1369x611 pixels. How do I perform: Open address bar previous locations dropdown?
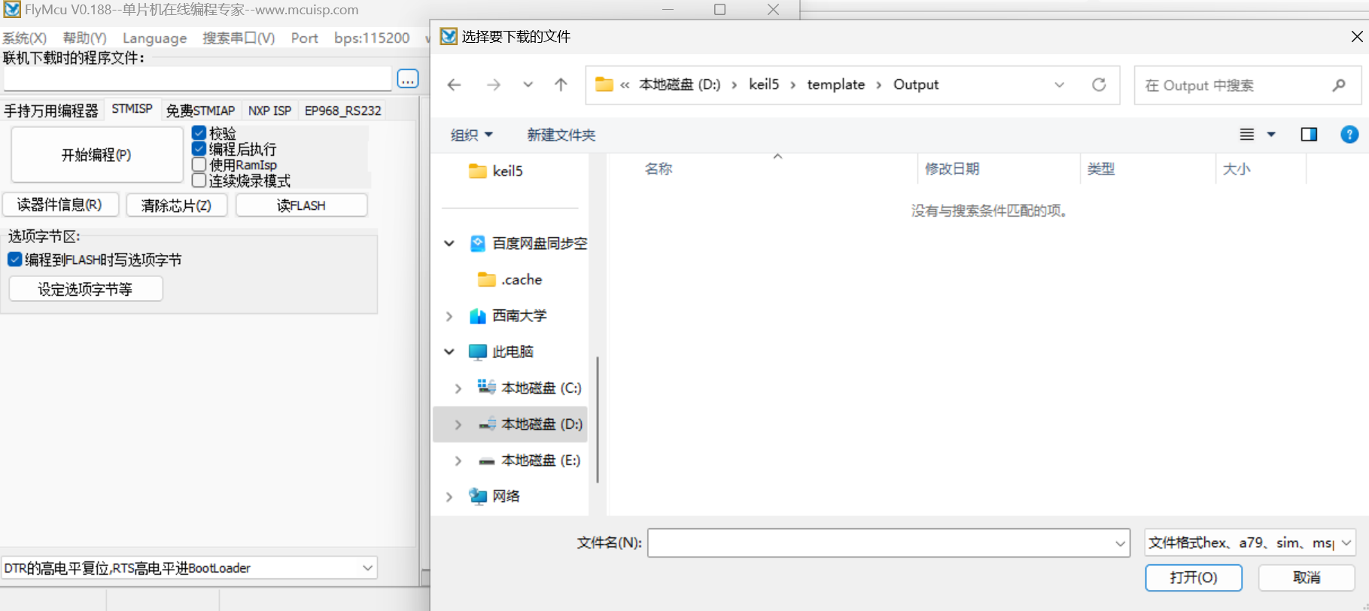click(1060, 84)
